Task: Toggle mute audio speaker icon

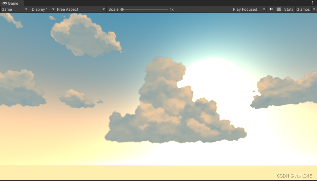Action: coord(271,9)
